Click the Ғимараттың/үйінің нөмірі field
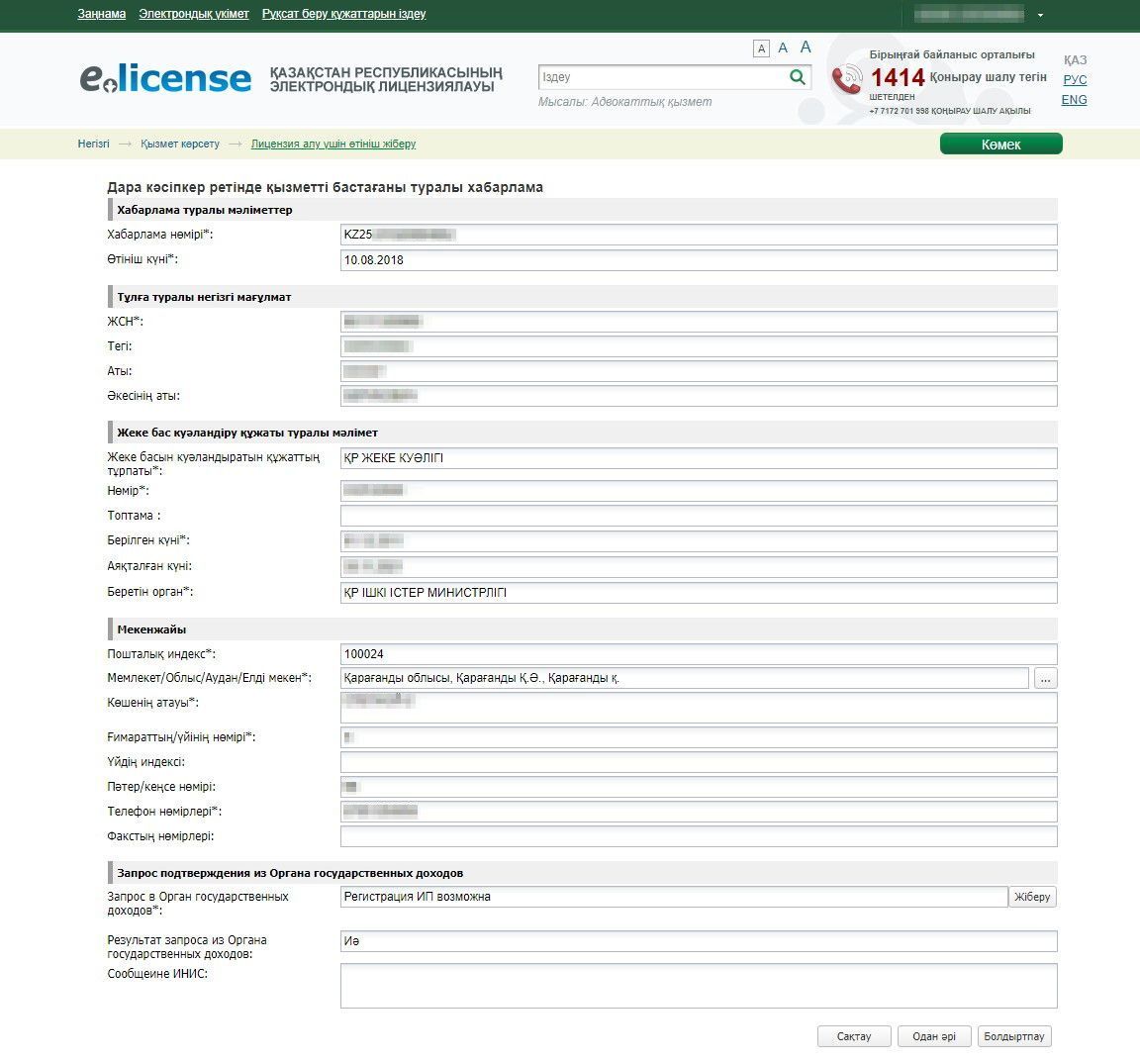This screenshot has height=1063, width=1140. (699, 737)
